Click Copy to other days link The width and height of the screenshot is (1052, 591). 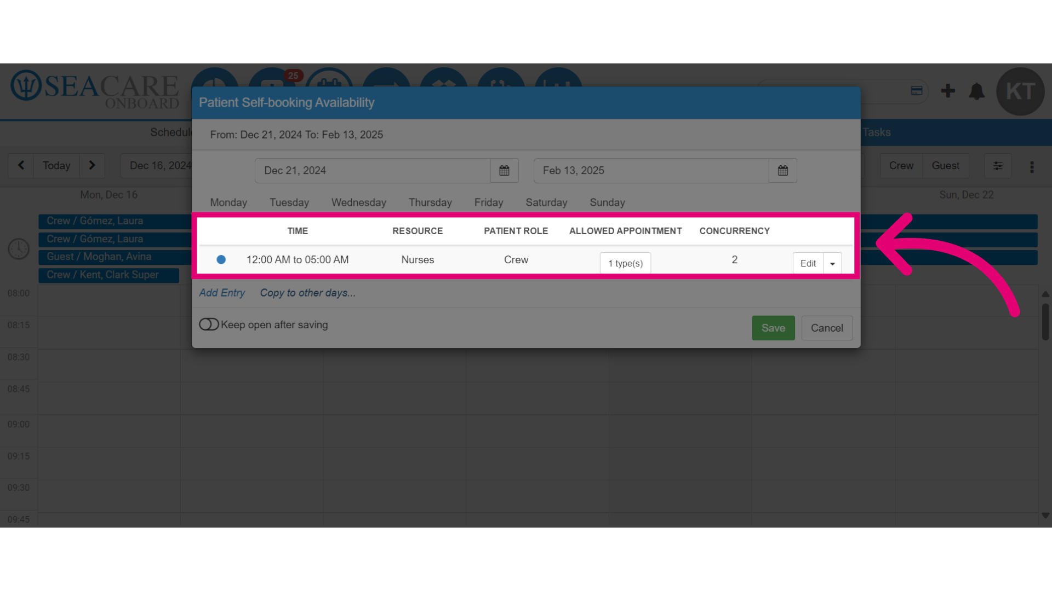point(307,293)
